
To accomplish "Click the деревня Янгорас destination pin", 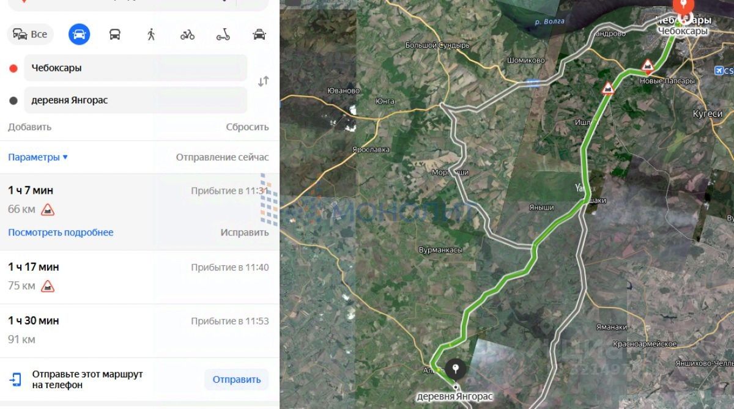I will pos(455,370).
